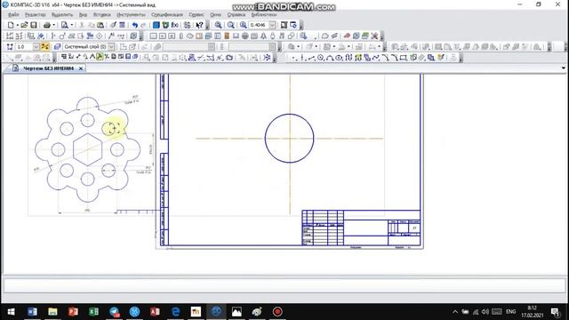Image resolution: width=569 pixels, height=320 pixels.
Task: Click the Print icon
Action: [x=47, y=25]
